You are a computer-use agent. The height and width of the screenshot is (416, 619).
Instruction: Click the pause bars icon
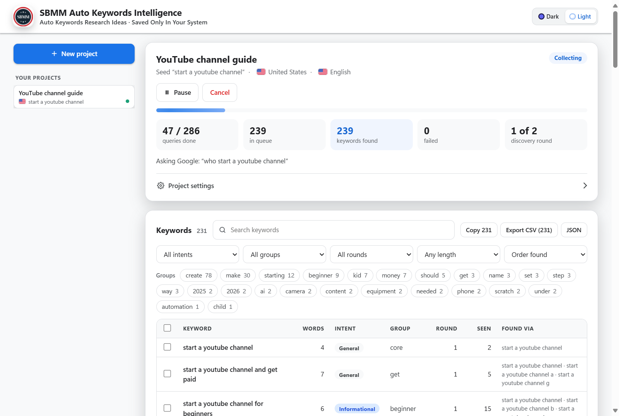[x=167, y=92]
